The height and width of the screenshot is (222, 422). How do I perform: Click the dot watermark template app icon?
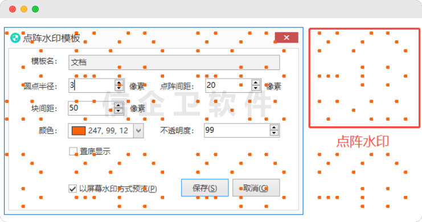pos(15,38)
